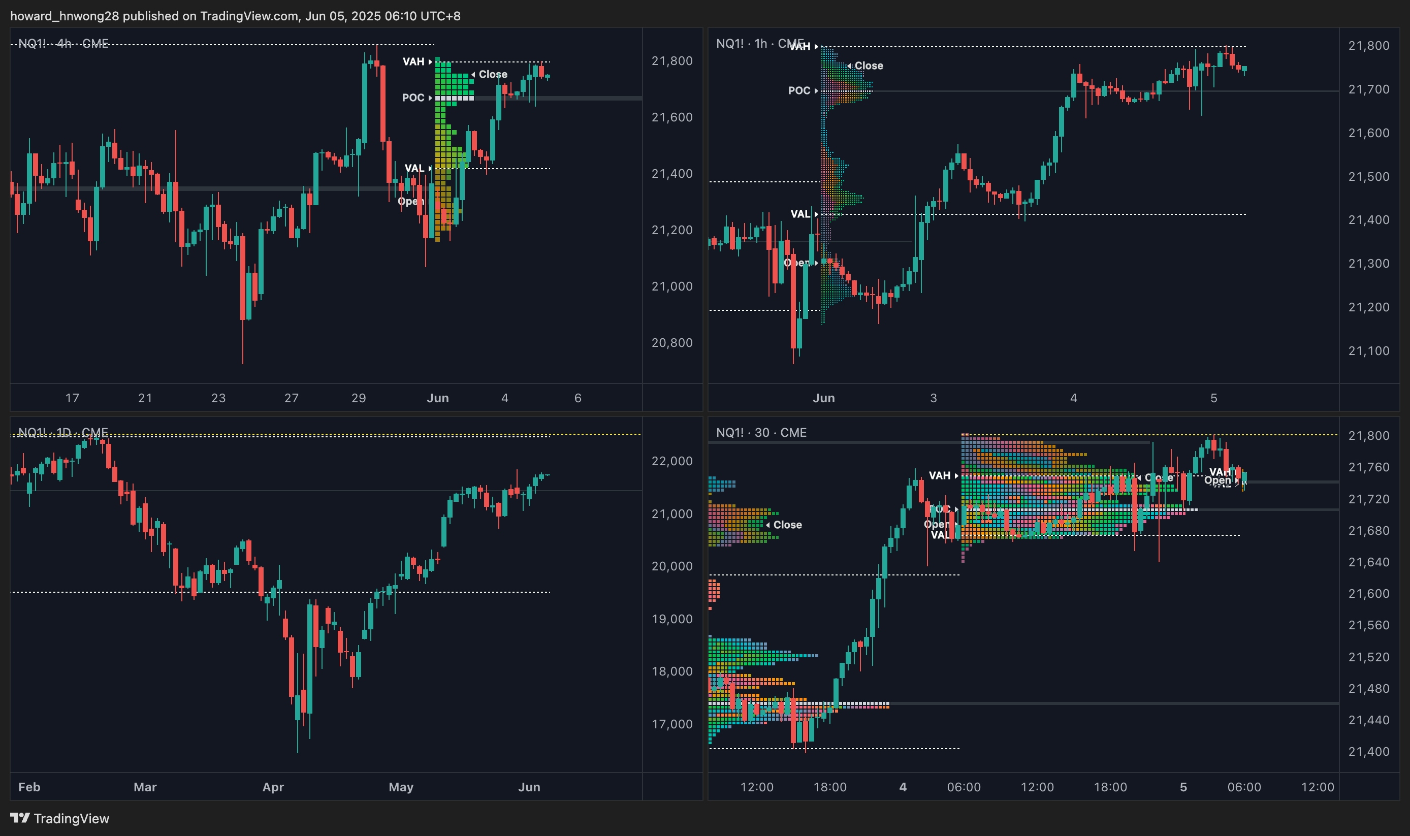Click the Apr label on the daily time axis

click(273, 787)
